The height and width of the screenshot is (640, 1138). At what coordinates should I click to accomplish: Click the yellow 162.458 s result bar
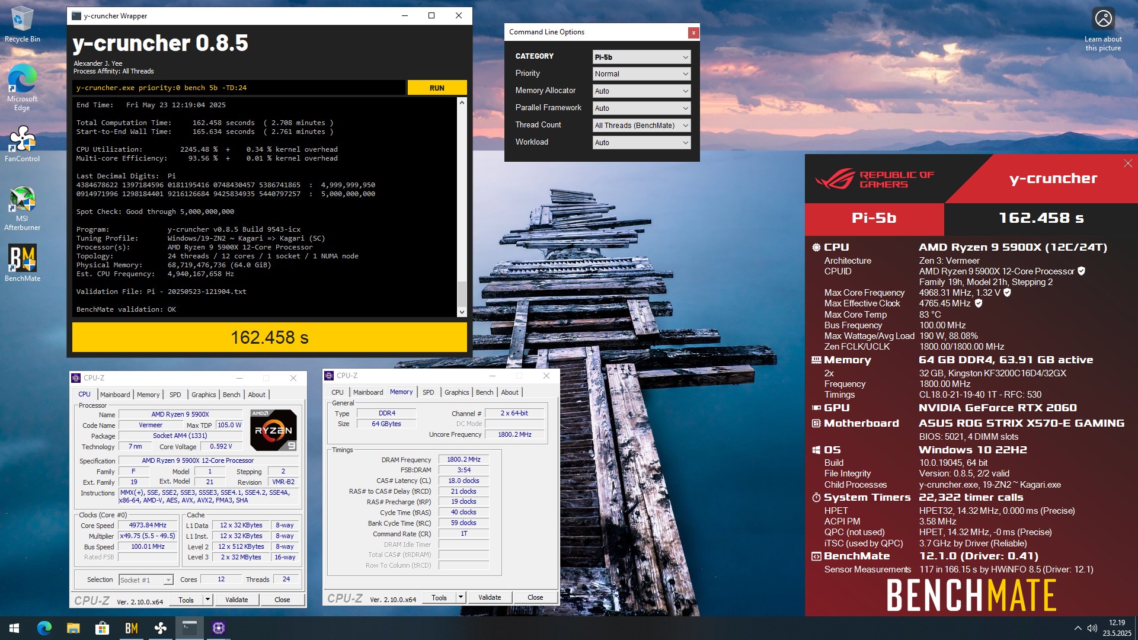[270, 337]
